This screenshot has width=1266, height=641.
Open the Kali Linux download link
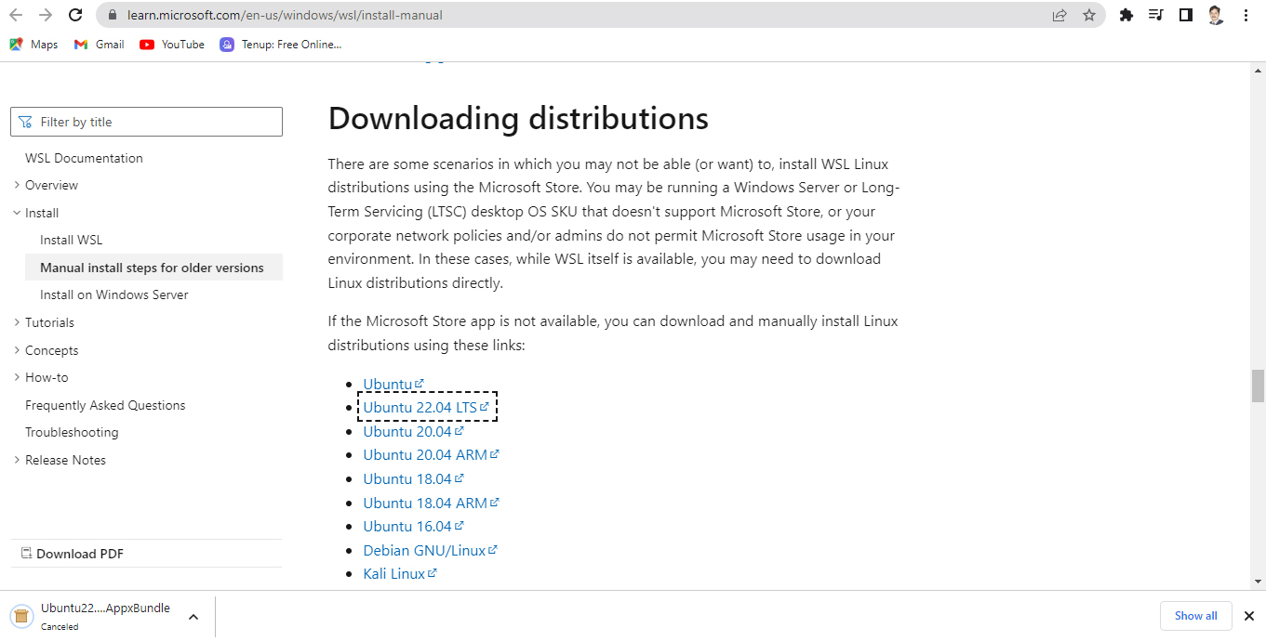coord(394,574)
